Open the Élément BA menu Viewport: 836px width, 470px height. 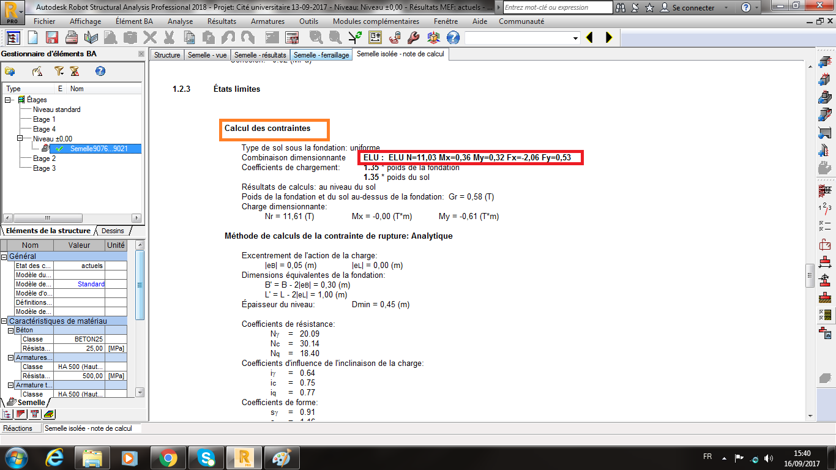pyautogui.click(x=134, y=21)
